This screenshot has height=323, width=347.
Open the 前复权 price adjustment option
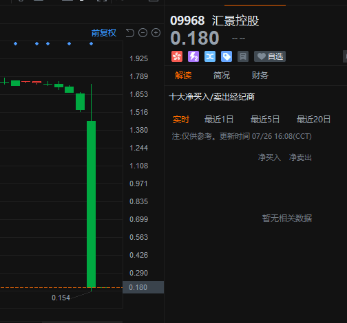(x=104, y=33)
